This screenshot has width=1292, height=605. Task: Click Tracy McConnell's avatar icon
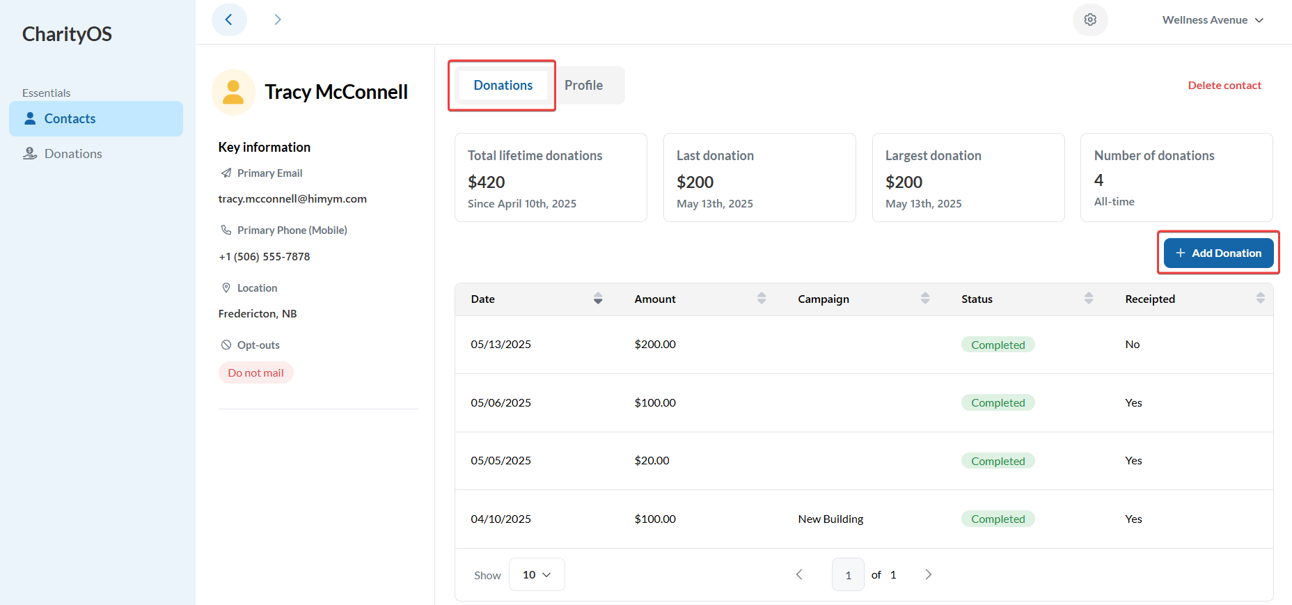point(233,92)
